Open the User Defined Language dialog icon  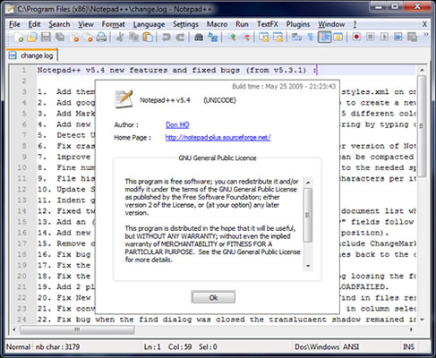point(338,38)
